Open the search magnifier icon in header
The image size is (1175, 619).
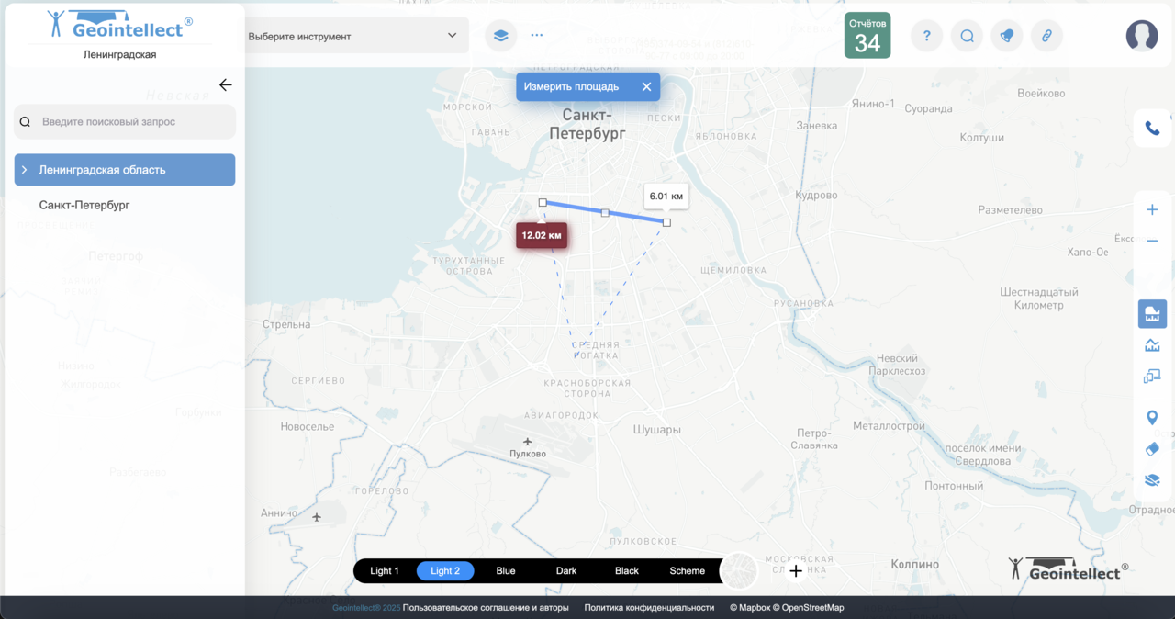coord(967,36)
